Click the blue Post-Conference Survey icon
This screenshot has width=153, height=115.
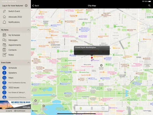coord(4,82)
